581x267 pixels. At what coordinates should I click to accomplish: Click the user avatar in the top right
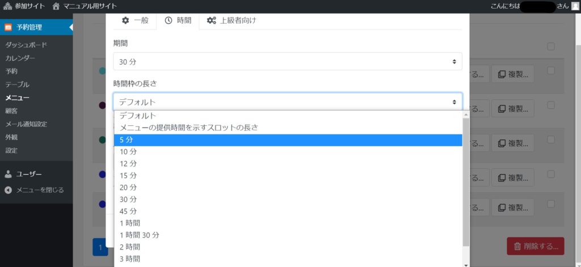[x=575, y=6]
